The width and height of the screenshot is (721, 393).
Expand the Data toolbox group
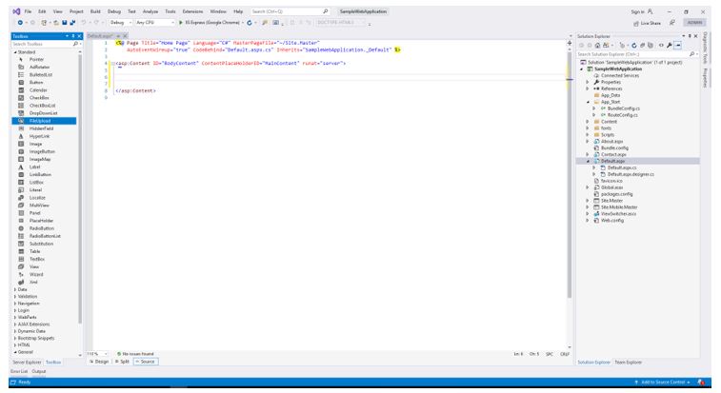pos(15,289)
